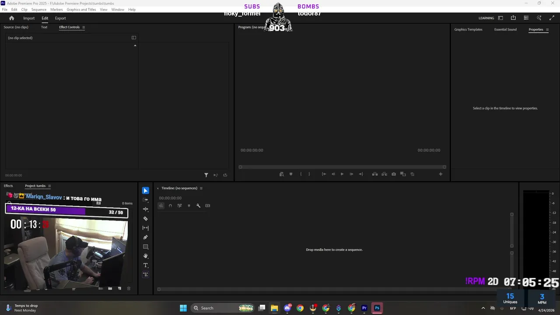Open Button Editor plus icon

(x=441, y=174)
